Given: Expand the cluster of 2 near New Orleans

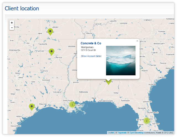Looking at the screenshot, I should tap(72, 104).
